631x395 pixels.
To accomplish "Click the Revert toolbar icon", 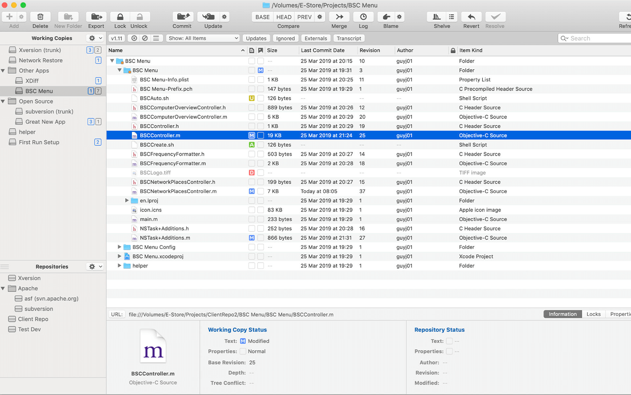I will pyautogui.click(x=471, y=17).
